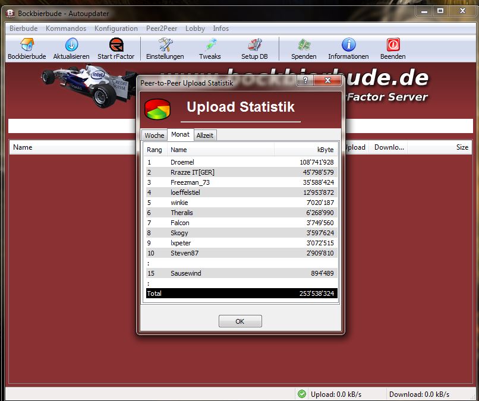Switch to the Woche tab
Image resolution: width=479 pixels, height=401 pixels.
point(155,135)
